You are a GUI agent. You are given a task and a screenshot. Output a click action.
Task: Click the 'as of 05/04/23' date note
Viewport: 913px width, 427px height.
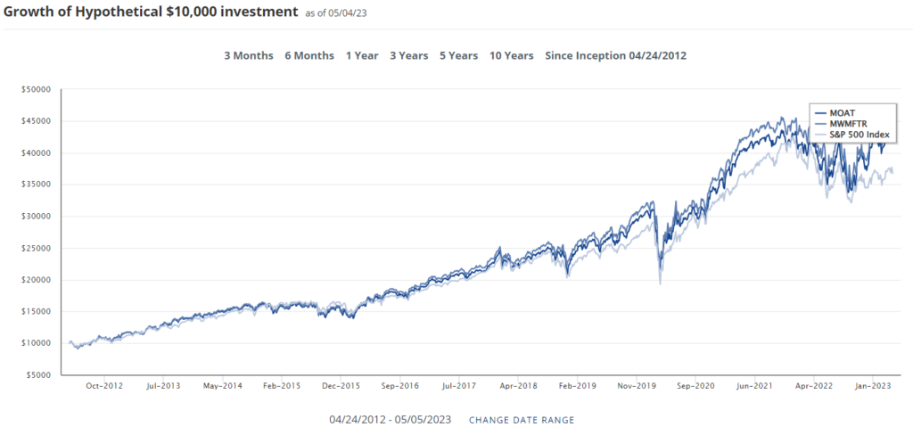coord(337,13)
